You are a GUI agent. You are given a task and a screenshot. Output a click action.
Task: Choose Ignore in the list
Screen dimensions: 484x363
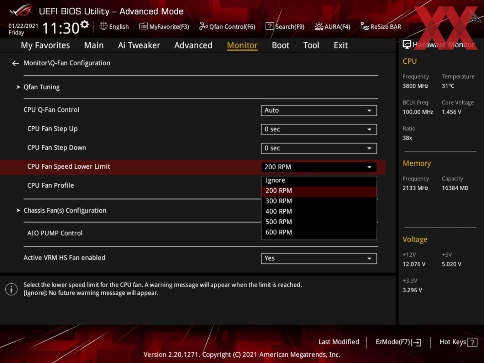point(319,180)
